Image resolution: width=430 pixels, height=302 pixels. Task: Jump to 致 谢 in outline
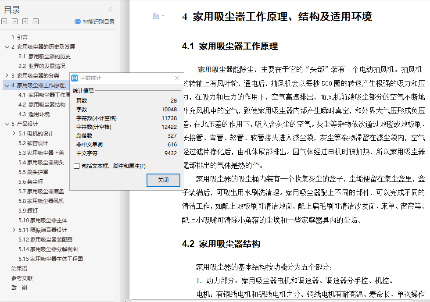(19, 288)
